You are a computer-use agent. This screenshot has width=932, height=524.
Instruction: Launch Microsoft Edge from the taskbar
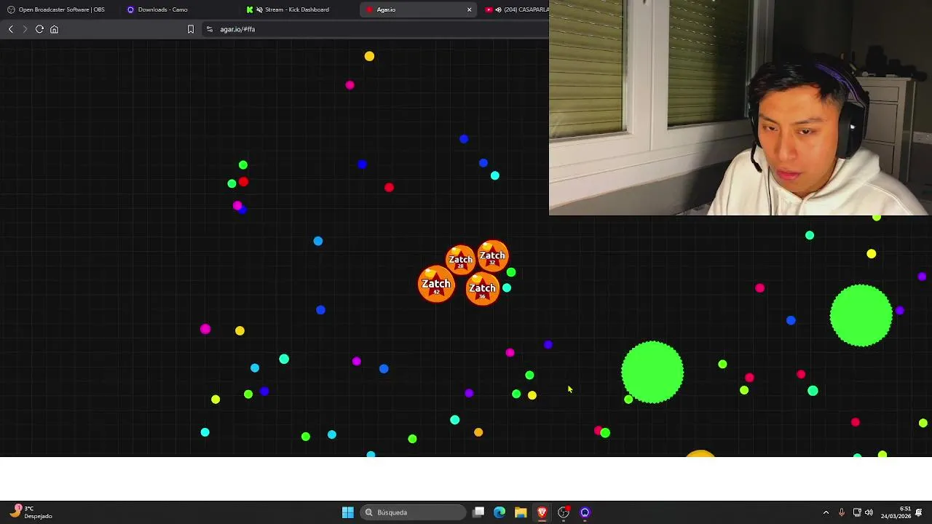coord(499,512)
